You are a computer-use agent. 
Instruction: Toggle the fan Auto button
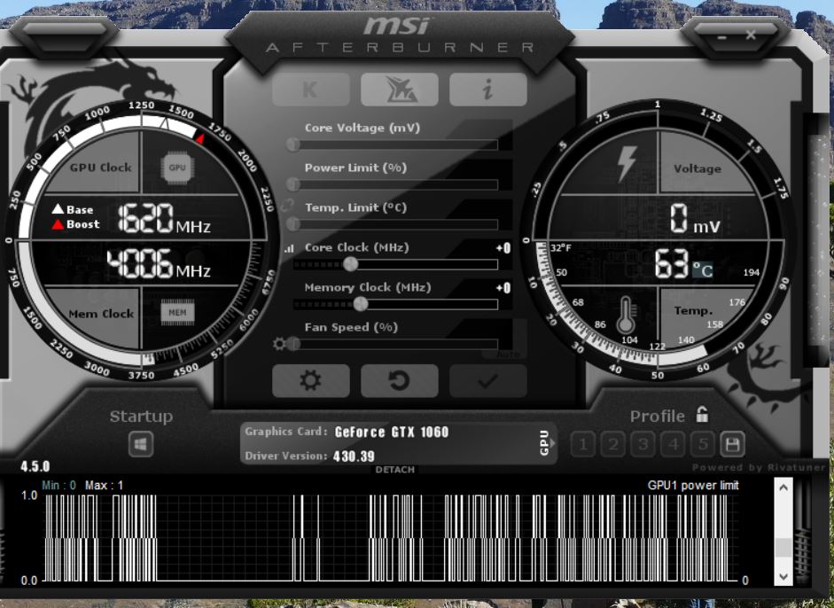pos(508,355)
